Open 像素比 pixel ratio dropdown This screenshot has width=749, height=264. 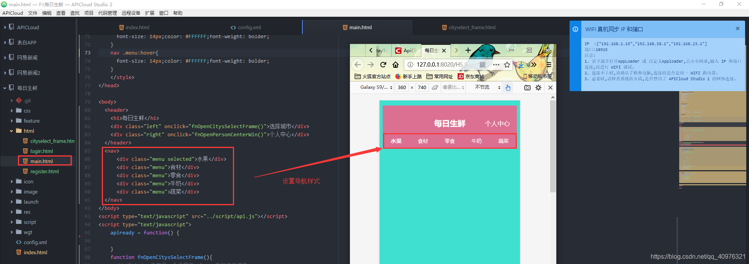[x=453, y=87]
